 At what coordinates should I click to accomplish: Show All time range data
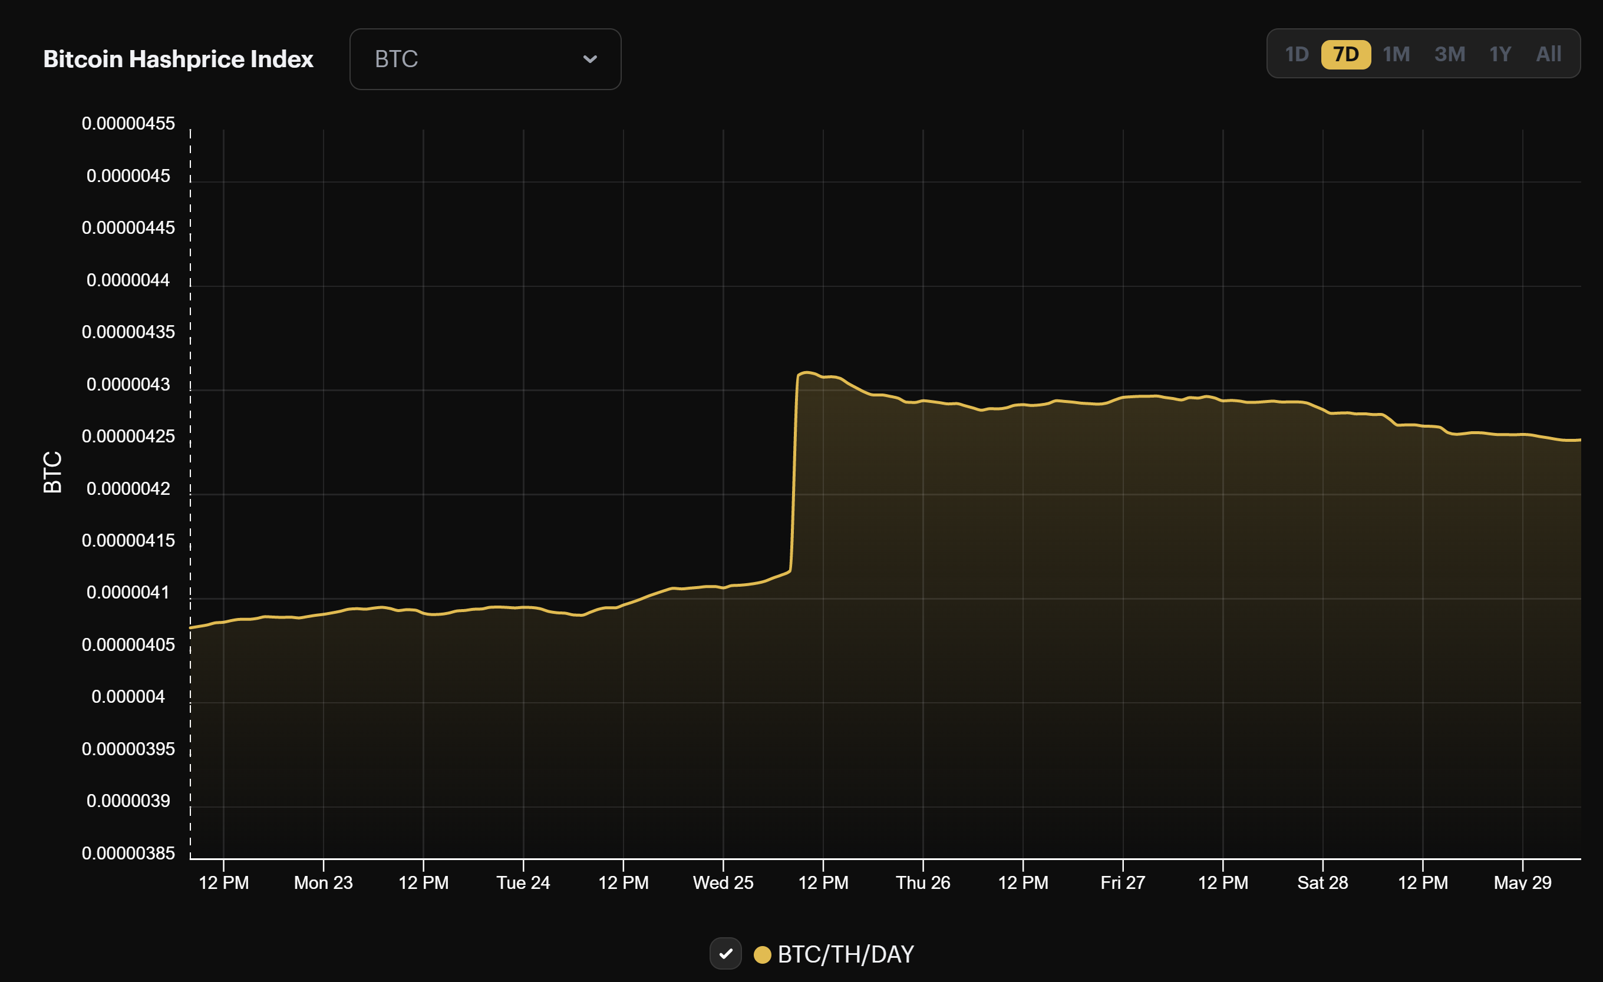point(1548,54)
